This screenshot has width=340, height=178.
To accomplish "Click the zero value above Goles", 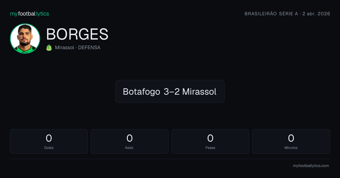I will (x=49, y=138).
